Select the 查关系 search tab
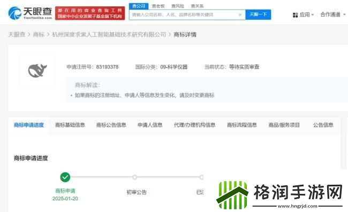This screenshot has width=348, height=212. point(197,6)
